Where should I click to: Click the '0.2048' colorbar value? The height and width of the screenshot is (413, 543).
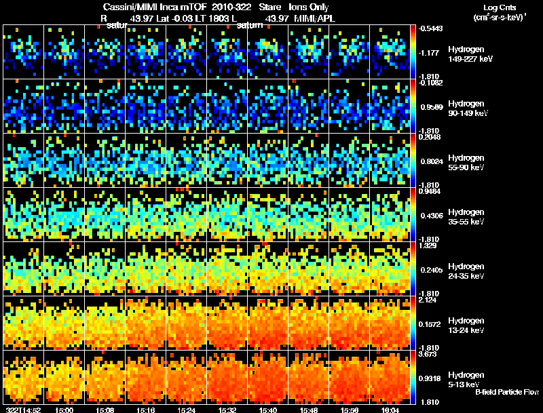[430, 137]
